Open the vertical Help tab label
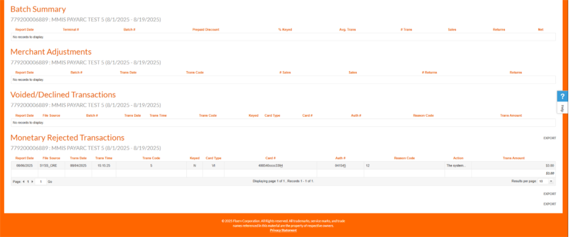The width and height of the screenshot is (570, 237). 562,108
